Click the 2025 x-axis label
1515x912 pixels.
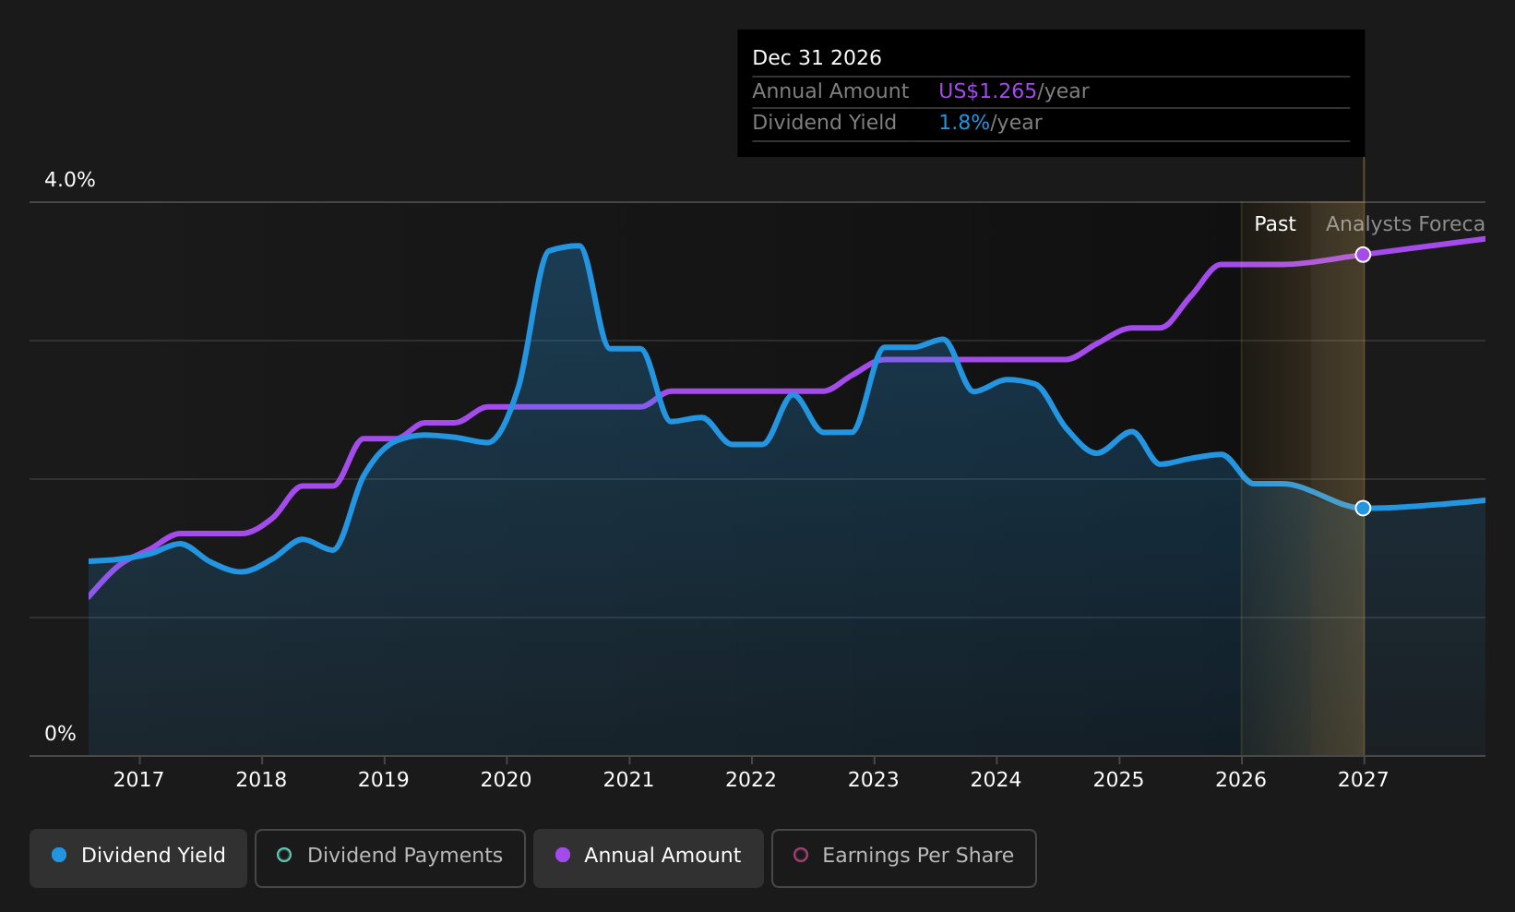(1118, 780)
